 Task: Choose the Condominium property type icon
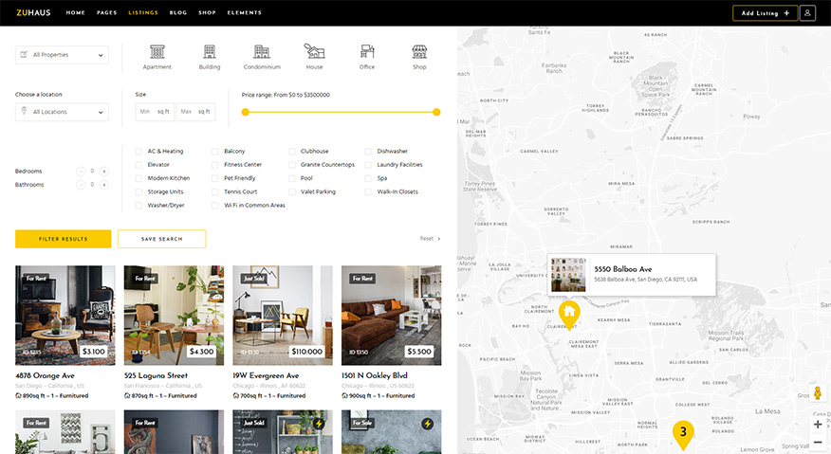click(262, 52)
